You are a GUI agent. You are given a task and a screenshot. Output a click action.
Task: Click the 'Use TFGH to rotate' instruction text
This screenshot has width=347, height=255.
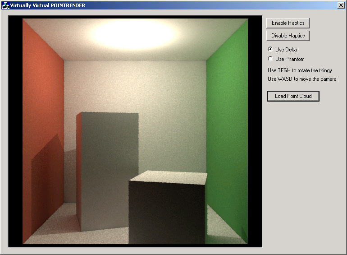point(300,70)
